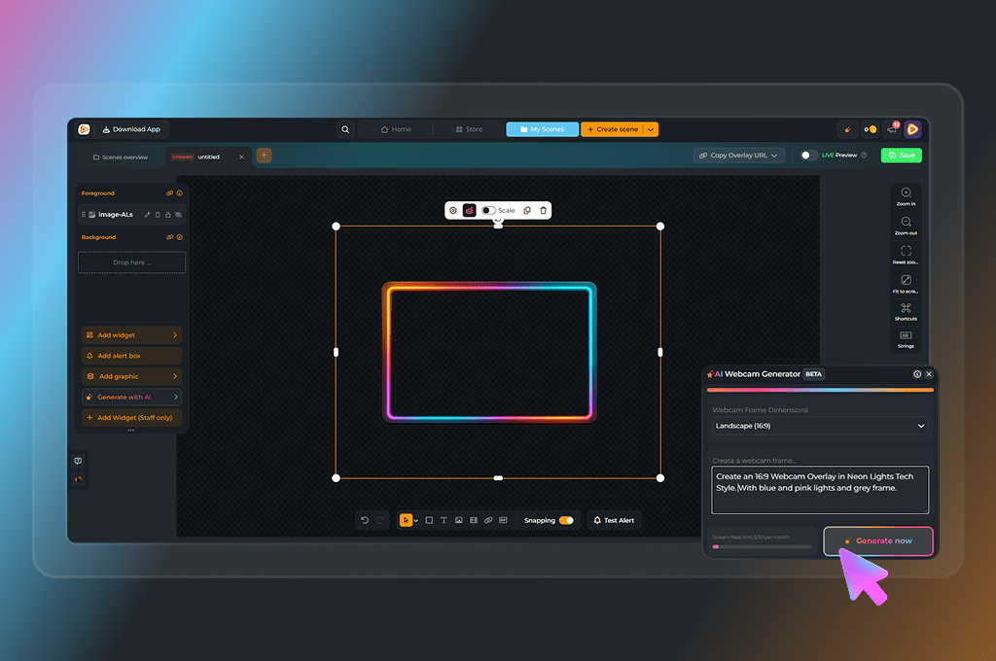Viewport: 996px width, 661px height.
Task: Open the Landscape (16:9) dimensions dropdown
Action: tap(820, 426)
